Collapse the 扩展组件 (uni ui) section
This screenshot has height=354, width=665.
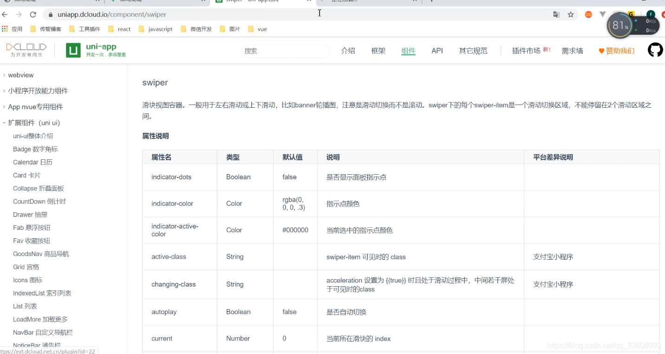pyautogui.click(x=35, y=122)
